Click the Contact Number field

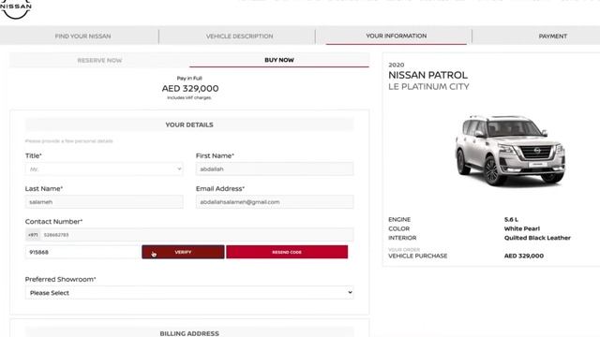[197, 235]
